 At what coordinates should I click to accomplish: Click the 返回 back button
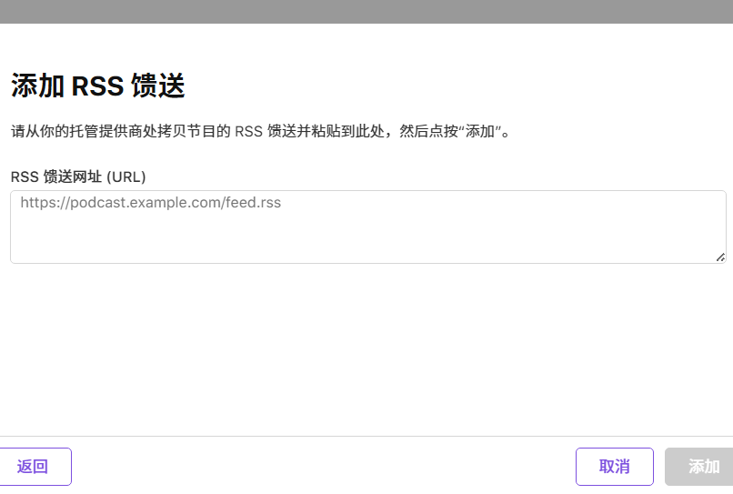click(x=35, y=467)
